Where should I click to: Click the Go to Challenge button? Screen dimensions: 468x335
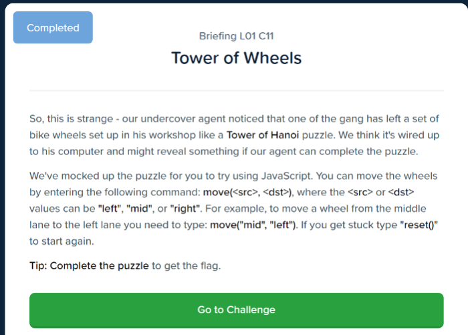coord(236,310)
